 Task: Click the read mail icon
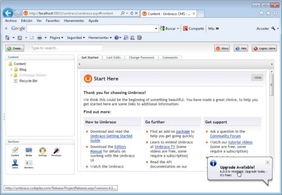click(32, 38)
